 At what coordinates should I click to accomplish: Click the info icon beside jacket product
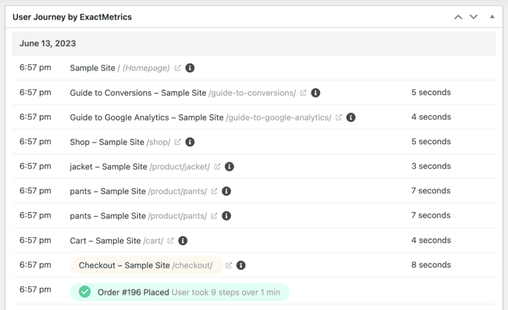click(229, 166)
